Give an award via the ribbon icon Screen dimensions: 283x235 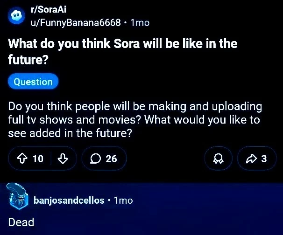(x=218, y=159)
